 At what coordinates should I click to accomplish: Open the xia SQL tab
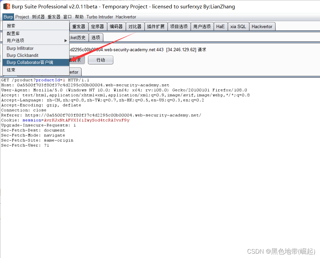tap(238, 26)
